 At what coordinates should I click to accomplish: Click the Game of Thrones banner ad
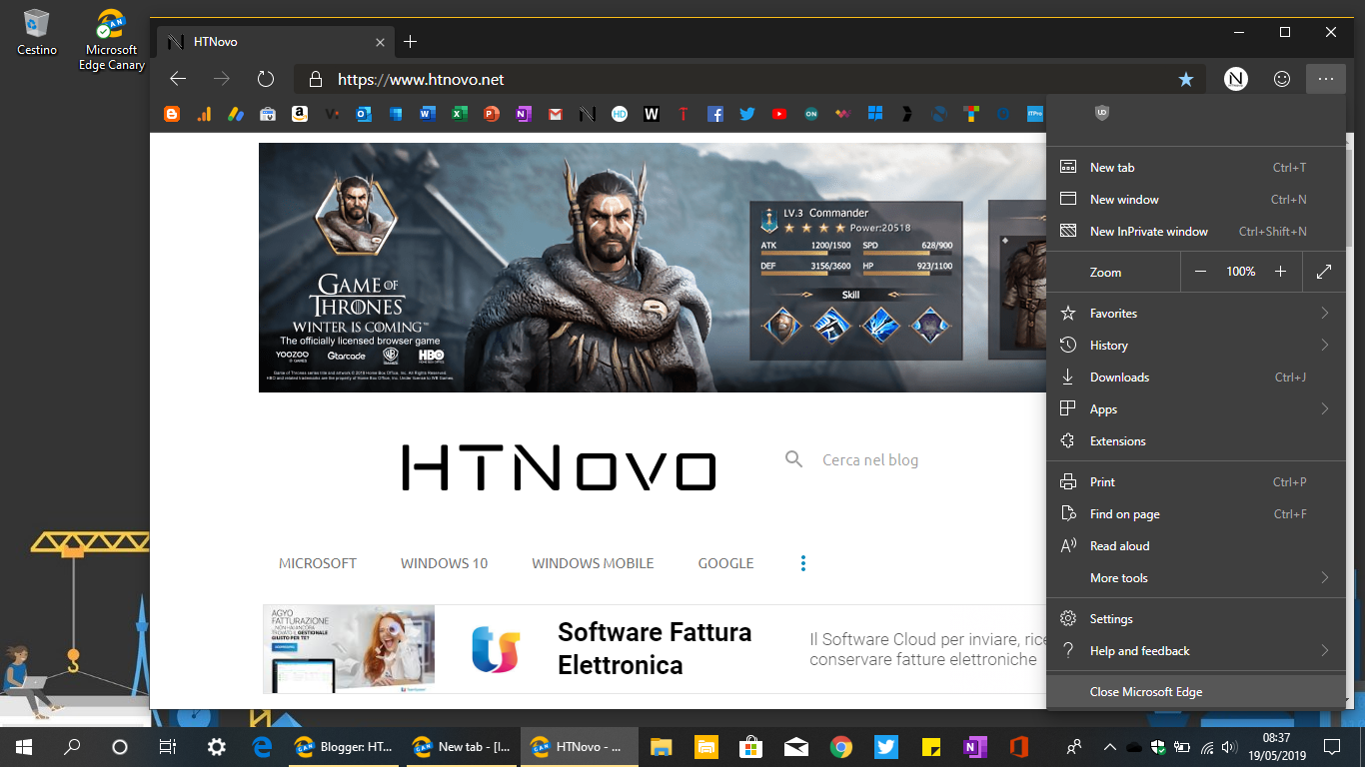tap(653, 267)
